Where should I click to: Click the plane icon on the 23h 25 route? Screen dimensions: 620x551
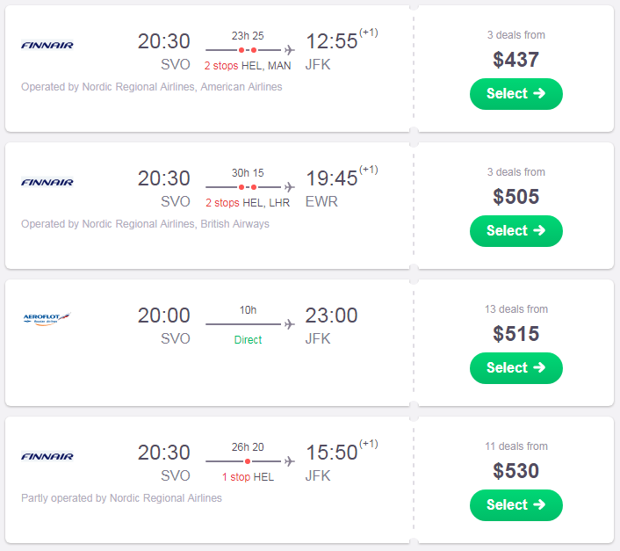(290, 50)
